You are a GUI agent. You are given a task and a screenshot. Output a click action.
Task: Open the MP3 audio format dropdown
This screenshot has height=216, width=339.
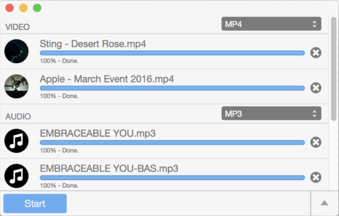(x=271, y=113)
